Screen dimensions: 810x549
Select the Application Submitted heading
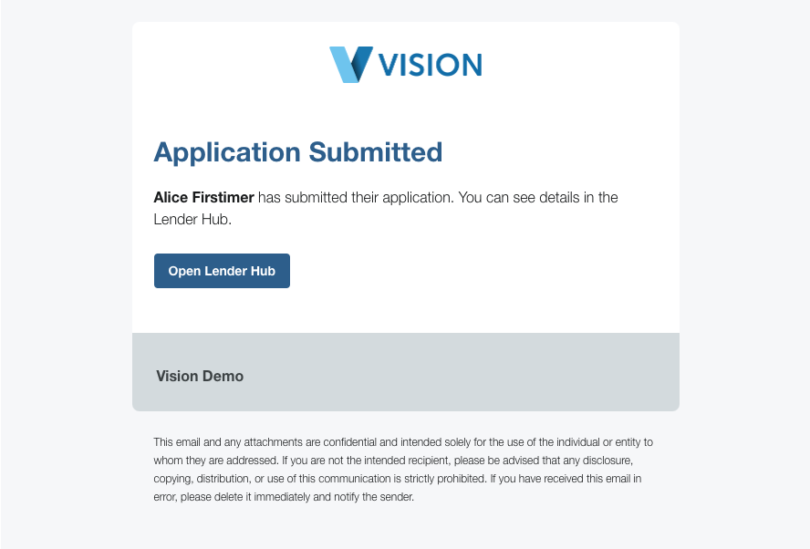pyautogui.click(x=297, y=151)
